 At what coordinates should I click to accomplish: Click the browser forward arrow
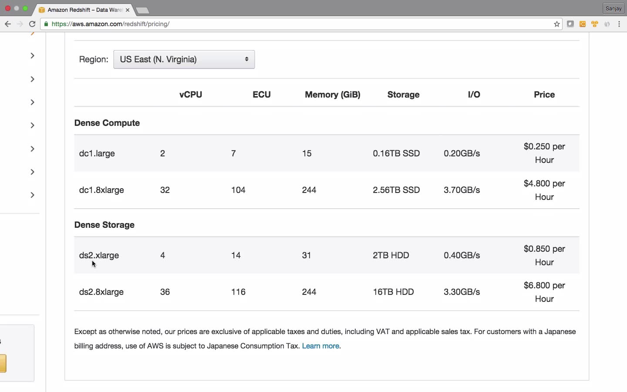20,24
